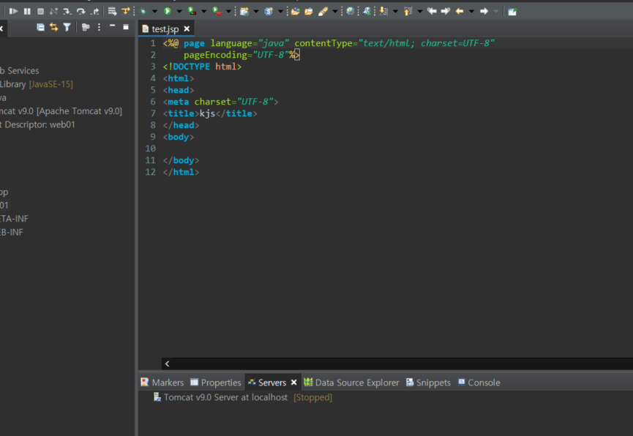Open the Debug dropdown arrow
633x436 pixels.
154,11
